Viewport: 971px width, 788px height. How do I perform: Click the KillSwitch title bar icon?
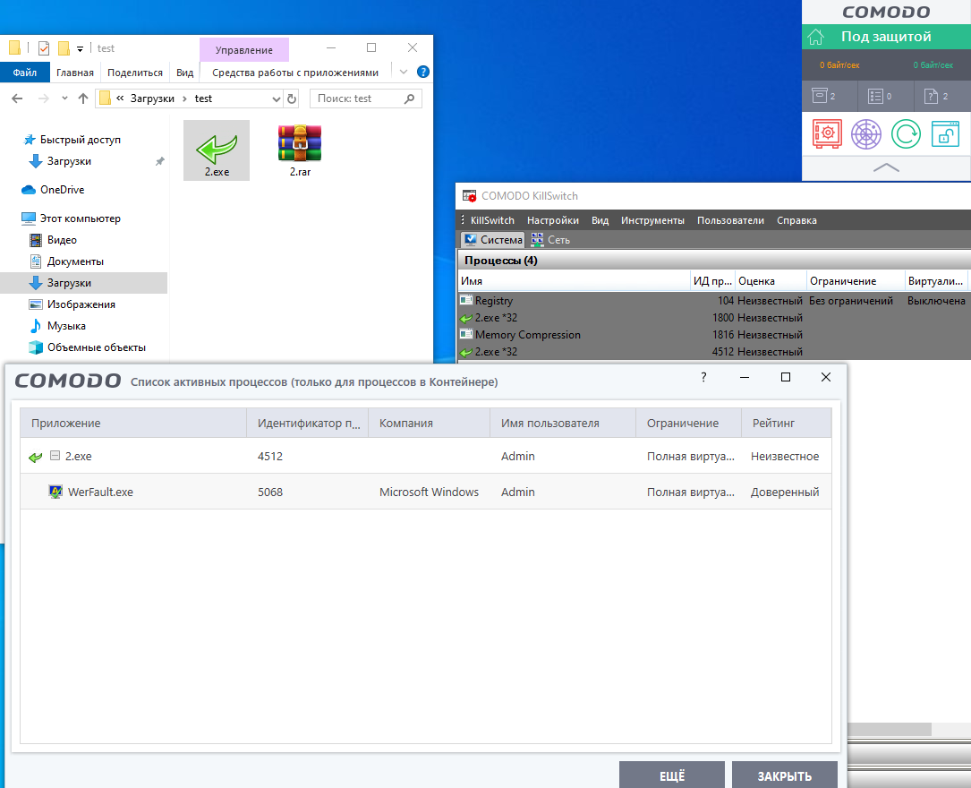470,196
